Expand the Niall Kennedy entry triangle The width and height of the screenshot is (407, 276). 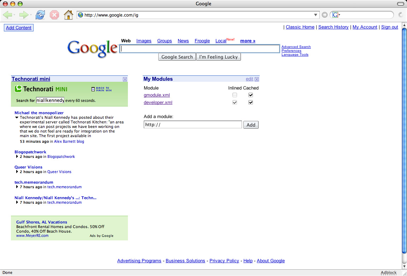[x=17, y=202]
